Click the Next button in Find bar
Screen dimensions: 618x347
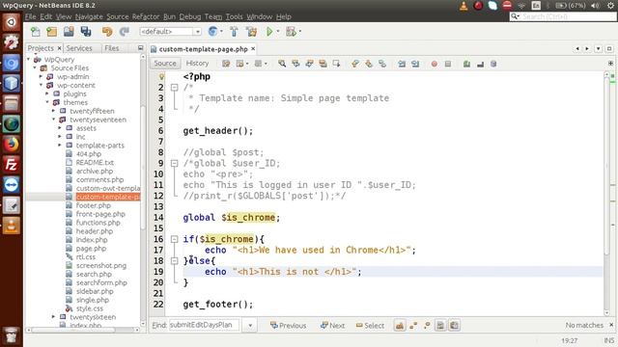click(x=332, y=326)
